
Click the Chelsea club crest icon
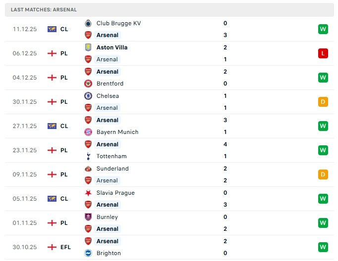point(88,96)
